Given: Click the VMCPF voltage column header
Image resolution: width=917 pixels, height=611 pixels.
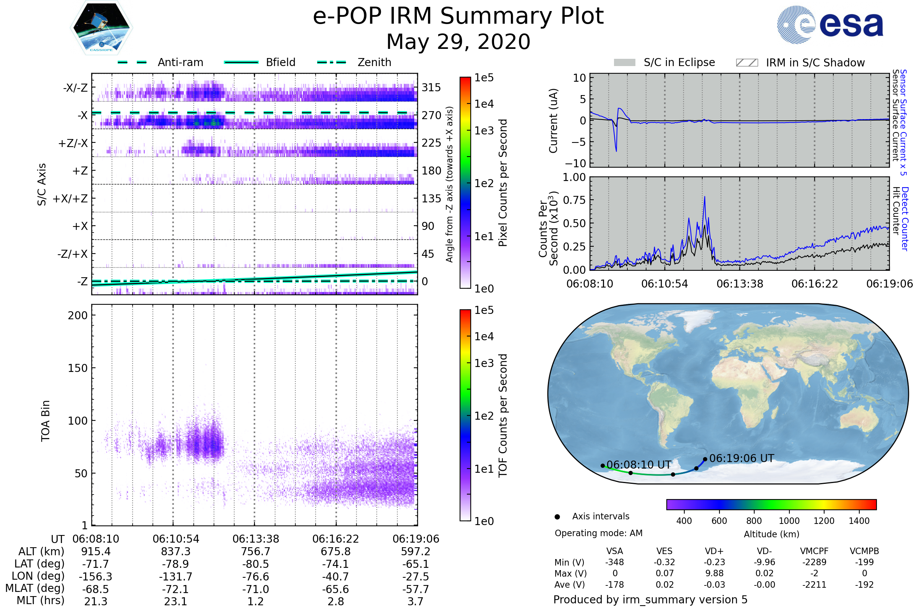Looking at the screenshot, I should point(814,551).
